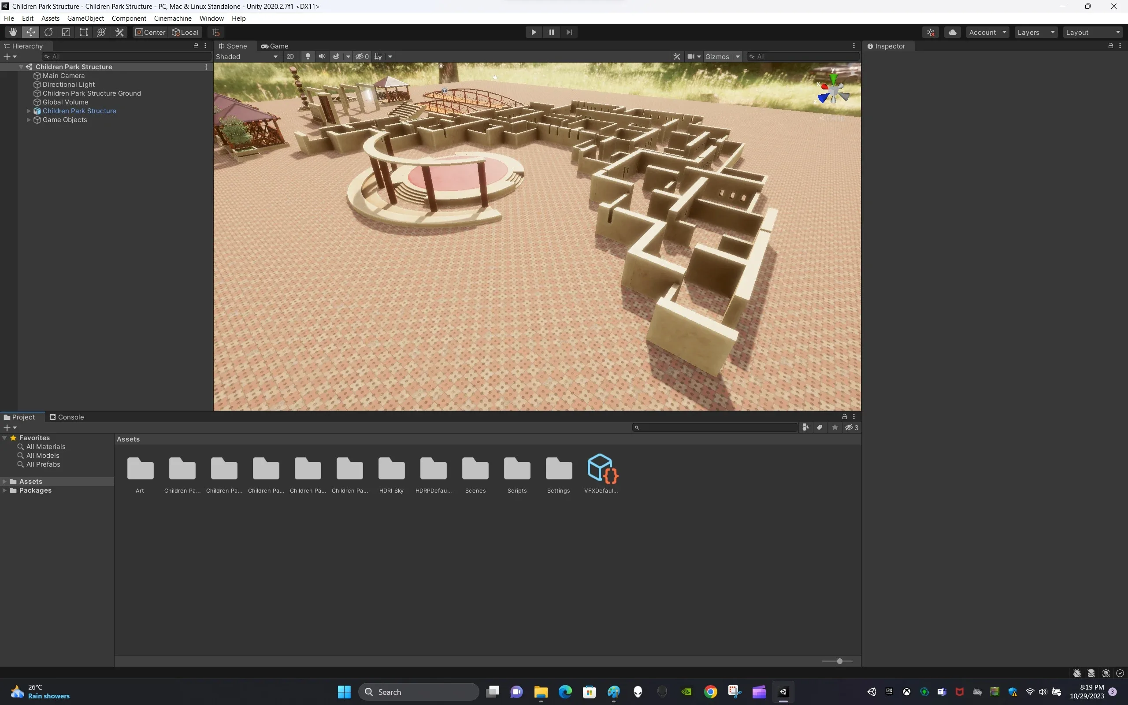1128x705 pixels.
Task: Activate the Rotate tool
Action: click(49, 32)
